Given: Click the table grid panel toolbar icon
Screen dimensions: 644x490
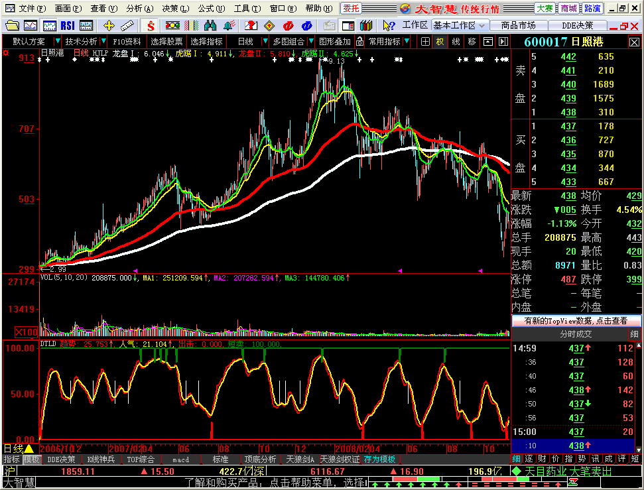Looking at the screenshot, I should coord(86,26).
